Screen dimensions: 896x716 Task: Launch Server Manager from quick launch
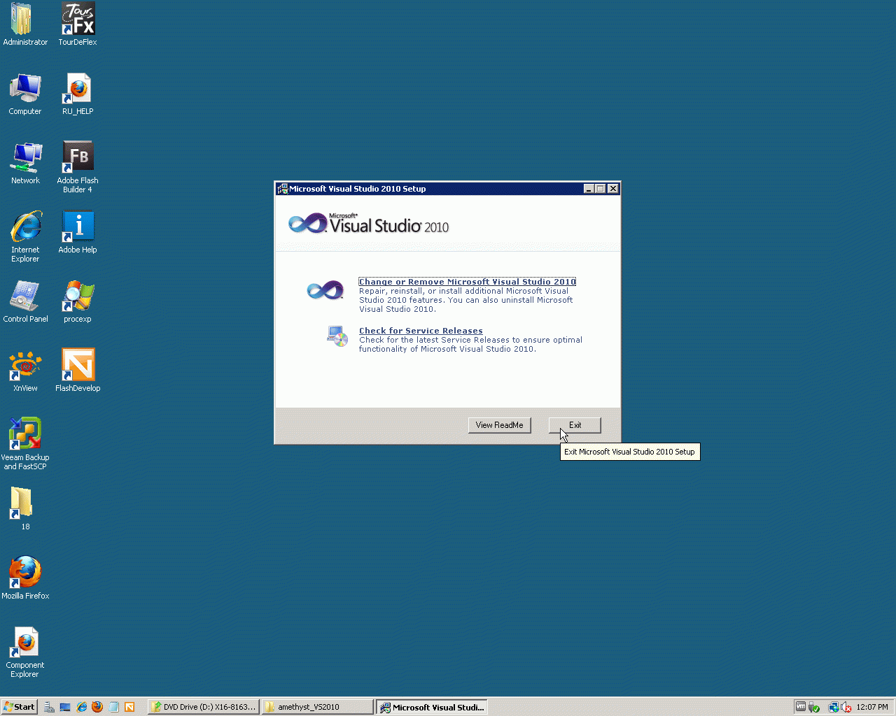point(50,707)
